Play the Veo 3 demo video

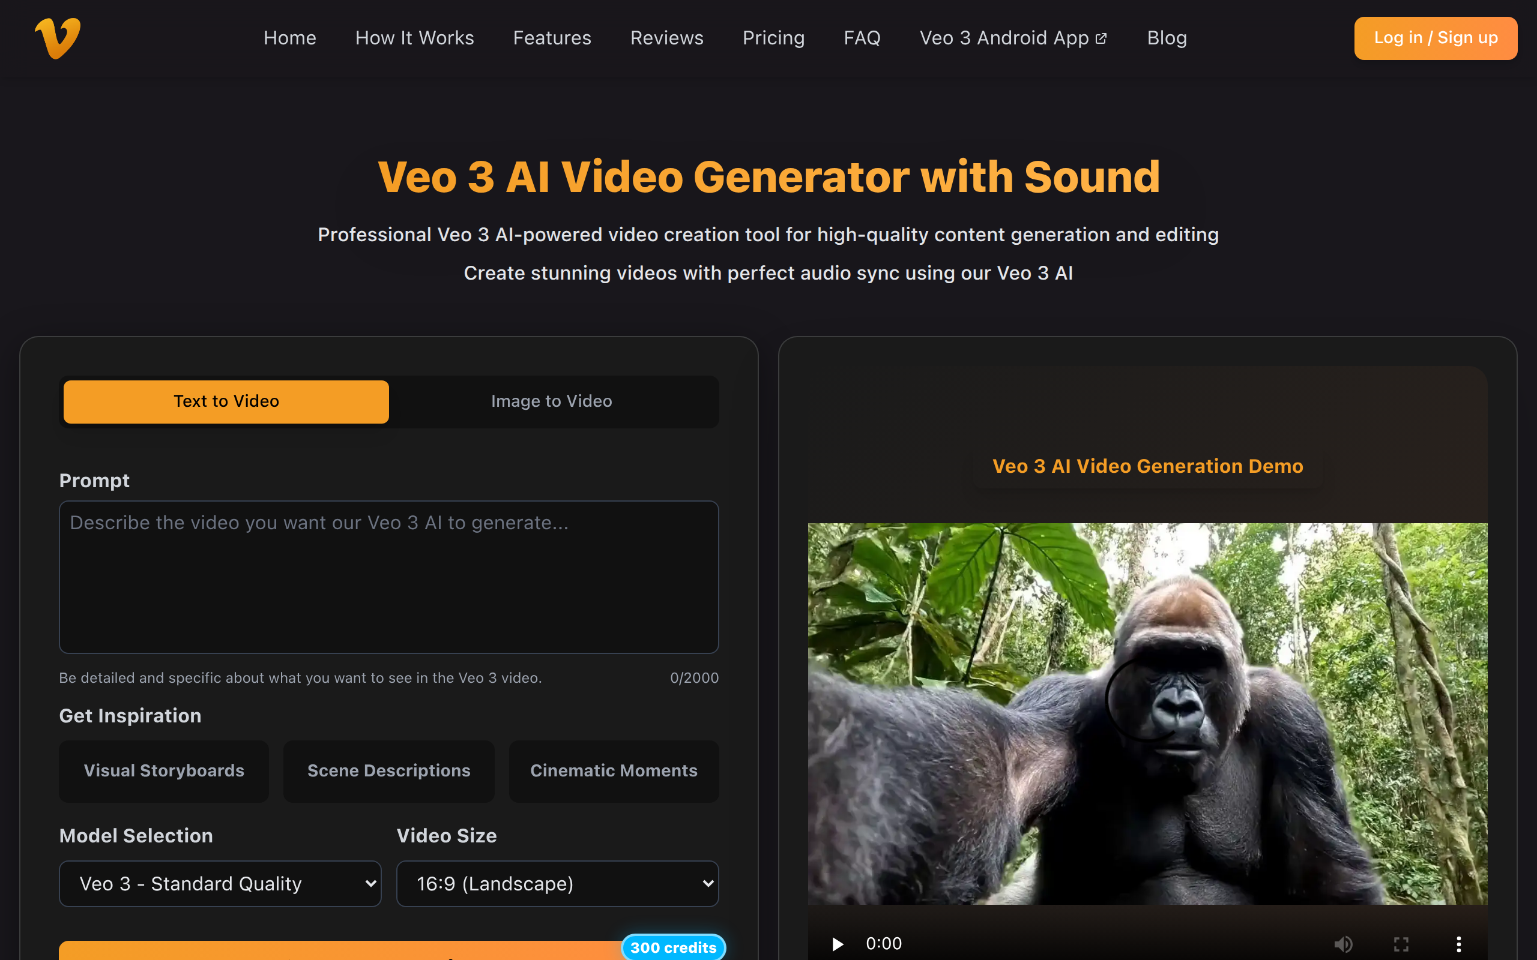pyautogui.click(x=838, y=943)
